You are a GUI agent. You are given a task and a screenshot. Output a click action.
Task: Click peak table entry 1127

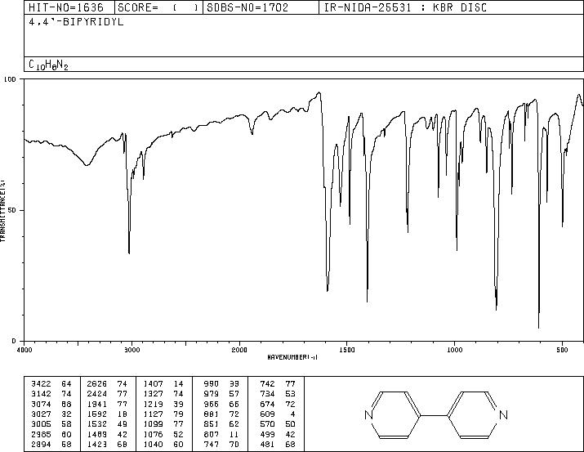click(153, 414)
